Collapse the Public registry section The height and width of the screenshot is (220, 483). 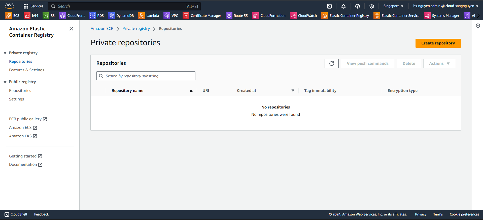5,82
